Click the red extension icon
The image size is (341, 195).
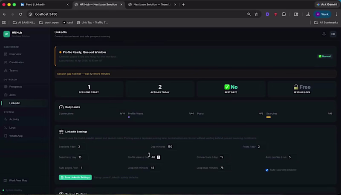275,14
